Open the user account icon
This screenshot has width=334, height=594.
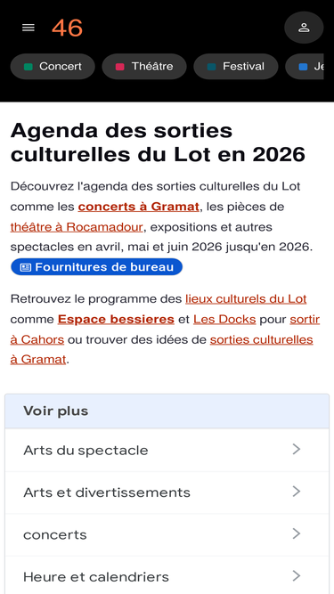point(304,28)
